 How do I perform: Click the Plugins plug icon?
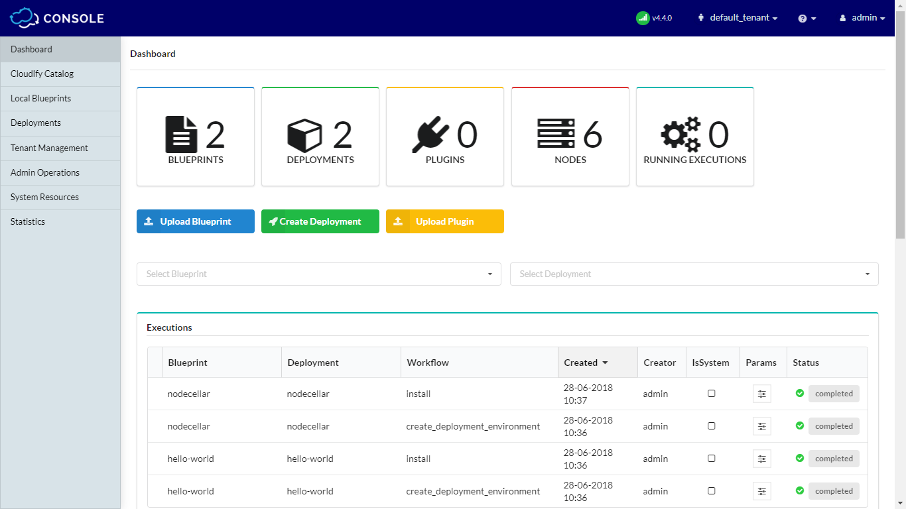[x=430, y=135]
